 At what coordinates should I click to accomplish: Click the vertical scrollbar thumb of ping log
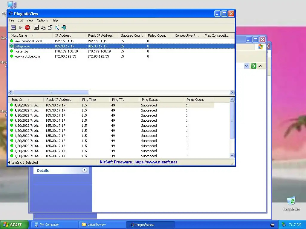(232, 120)
